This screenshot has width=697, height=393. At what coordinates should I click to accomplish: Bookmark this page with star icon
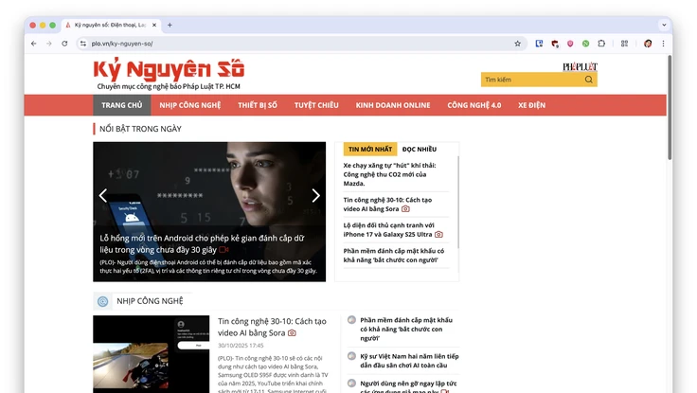coord(517,44)
